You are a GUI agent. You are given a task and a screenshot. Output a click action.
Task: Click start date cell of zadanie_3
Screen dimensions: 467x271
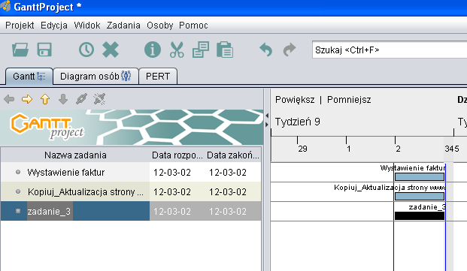coord(177,211)
